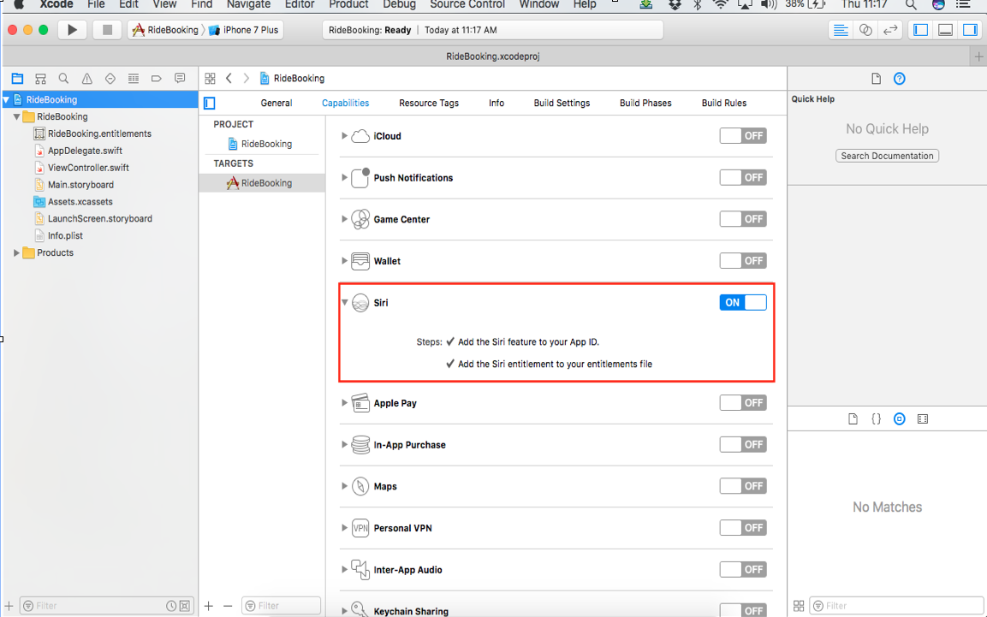Expand the Maps capability details
This screenshot has height=617, width=987.
(x=344, y=486)
